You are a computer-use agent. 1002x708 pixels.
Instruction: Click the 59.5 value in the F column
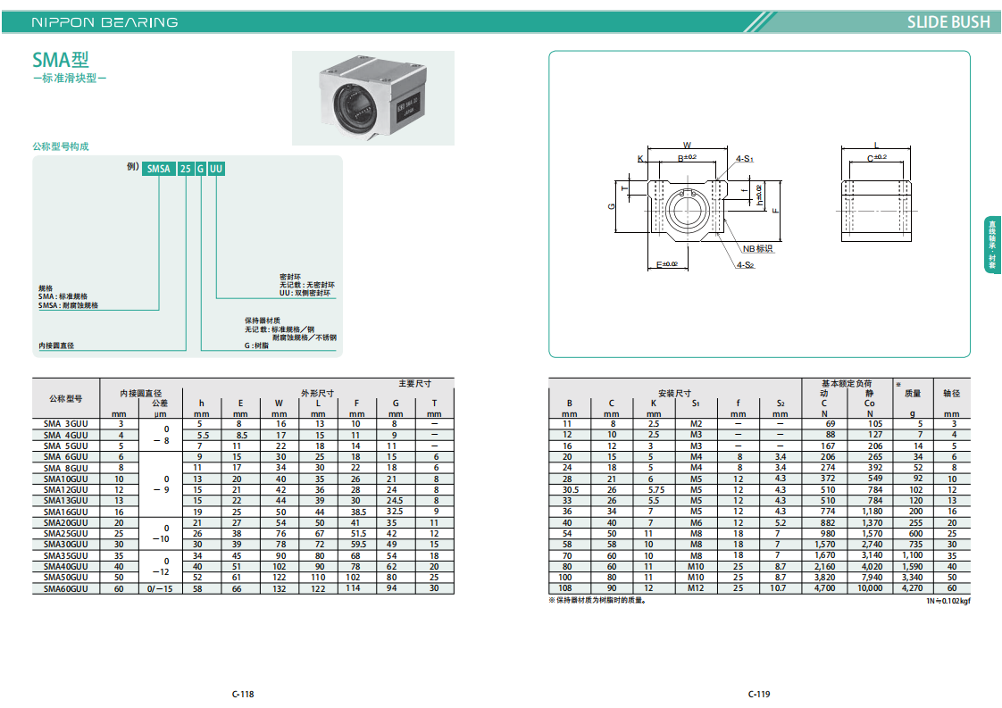pyautogui.click(x=358, y=545)
